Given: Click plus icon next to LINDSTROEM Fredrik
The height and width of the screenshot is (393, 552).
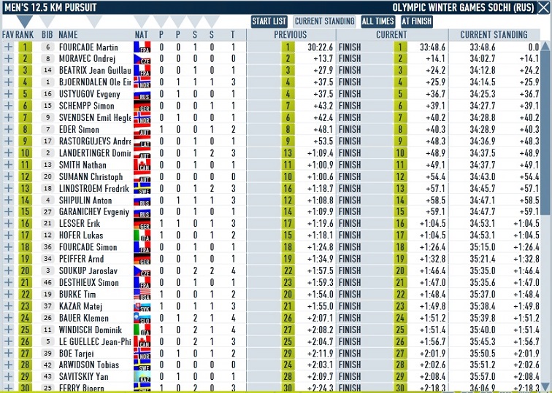Looking at the screenshot, I should (8, 188).
